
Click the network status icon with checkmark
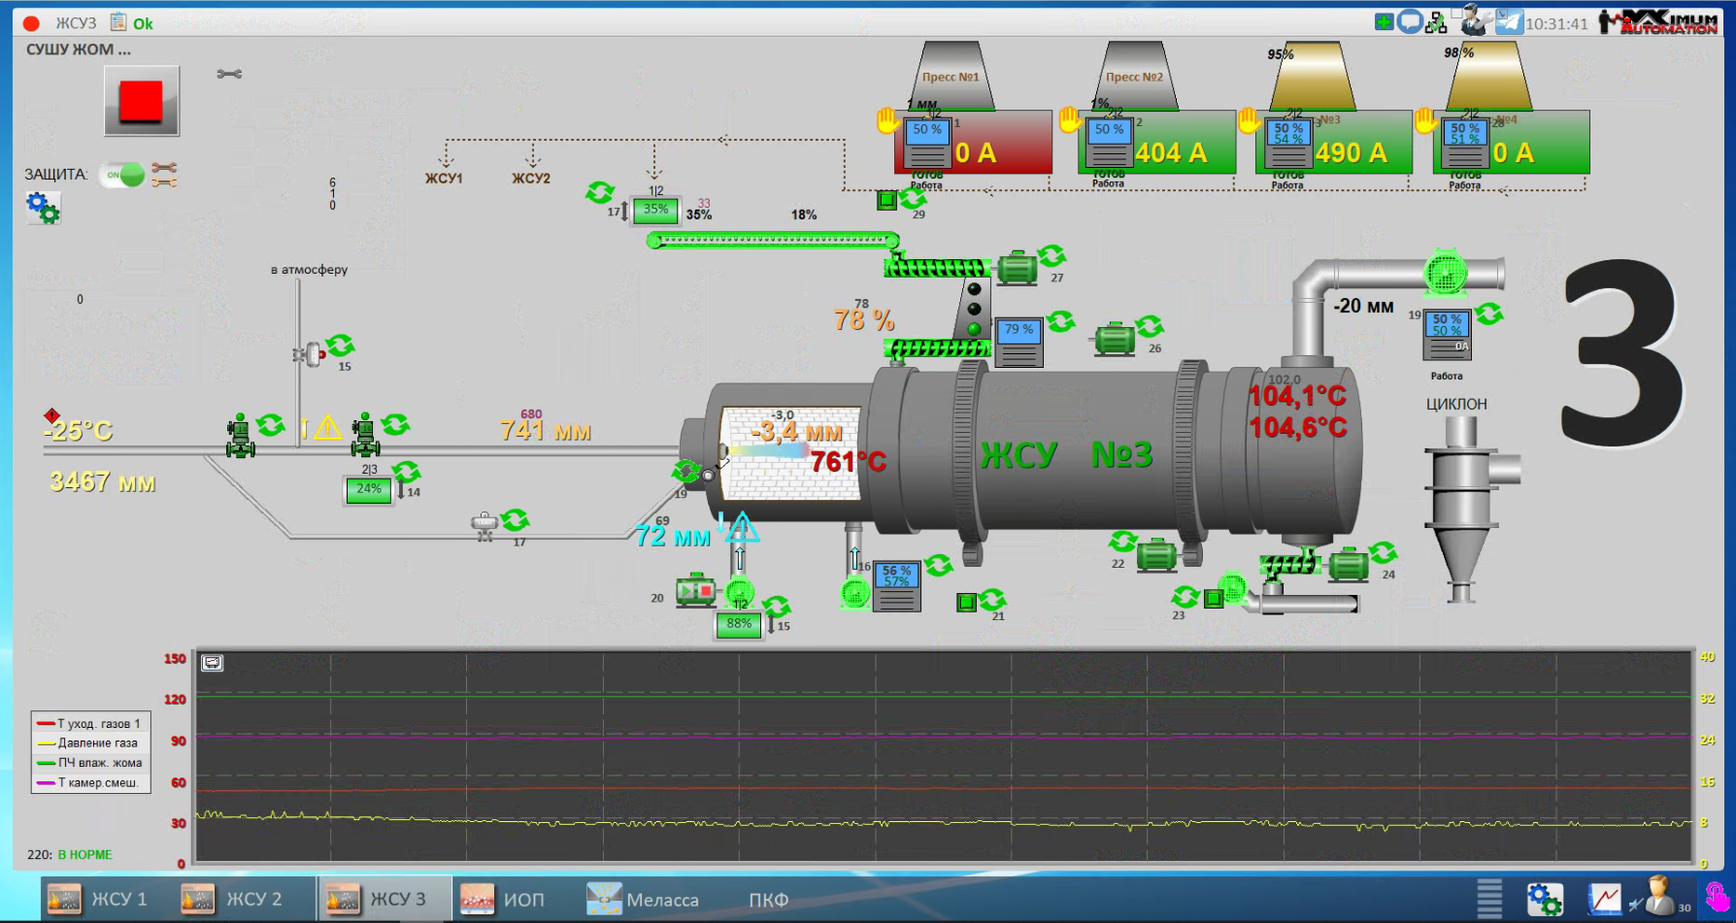click(1436, 22)
